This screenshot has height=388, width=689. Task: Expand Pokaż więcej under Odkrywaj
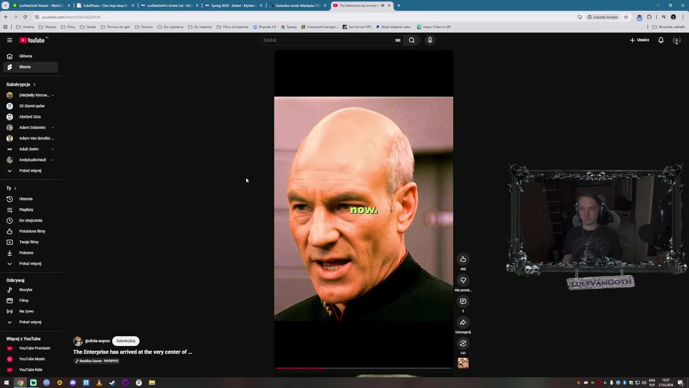pos(30,322)
